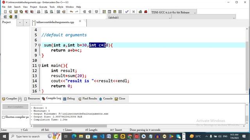Open the Tools menu
The width and height of the screenshot is (250, 140).
[x=52, y=7]
